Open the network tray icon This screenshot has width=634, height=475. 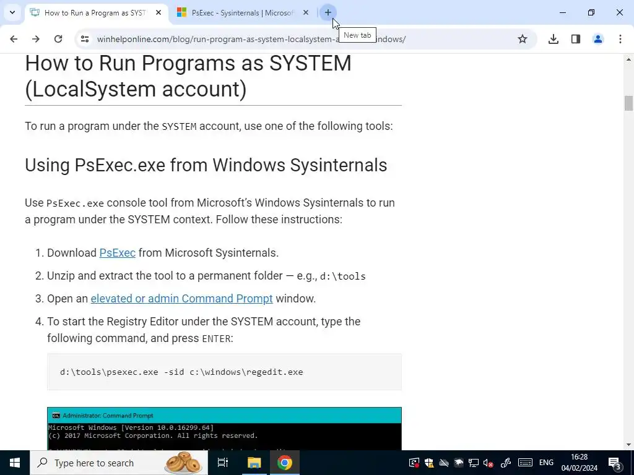[x=473, y=463]
